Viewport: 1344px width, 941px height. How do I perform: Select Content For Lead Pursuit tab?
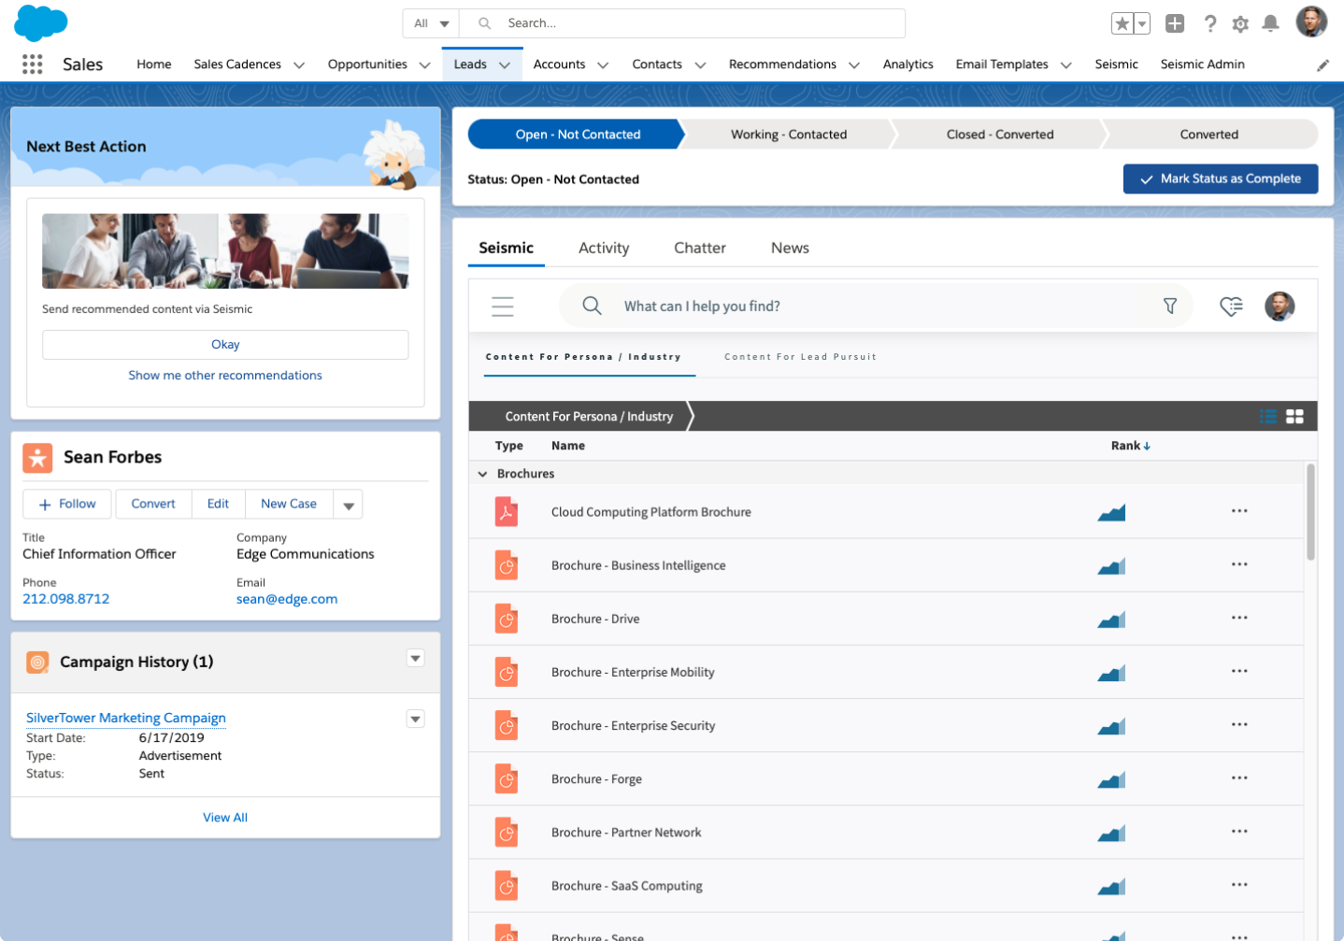(800, 357)
